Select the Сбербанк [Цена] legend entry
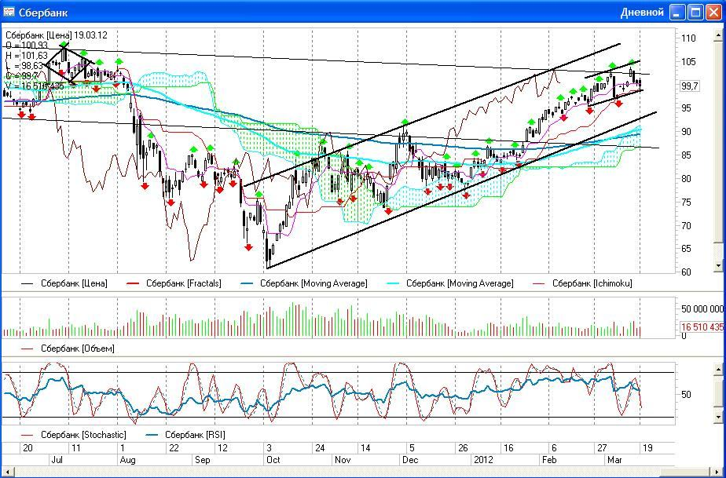This screenshot has width=726, height=478. [64, 283]
